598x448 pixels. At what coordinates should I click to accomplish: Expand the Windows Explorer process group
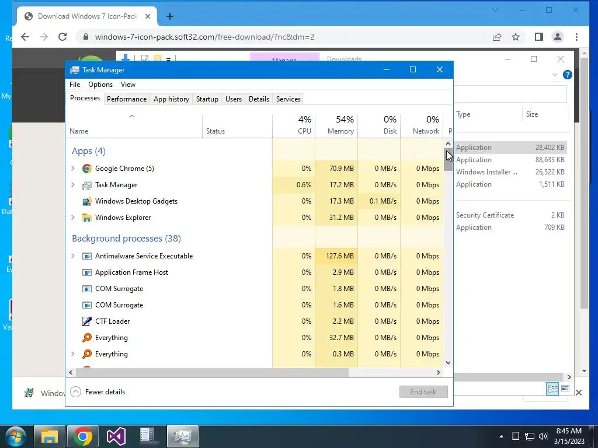[x=73, y=218]
